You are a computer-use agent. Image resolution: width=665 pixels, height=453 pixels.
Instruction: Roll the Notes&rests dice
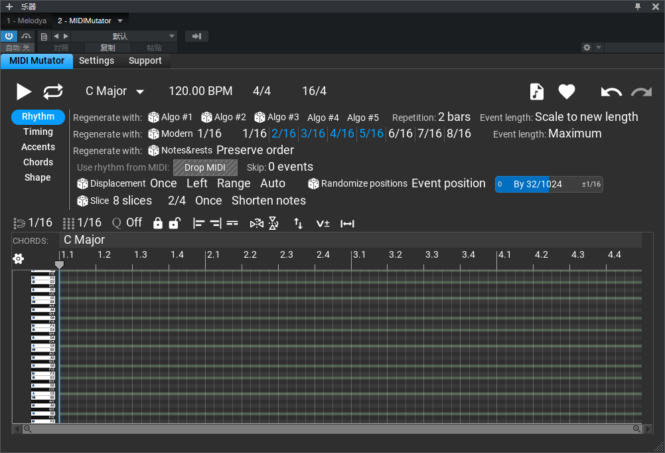click(153, 150)
